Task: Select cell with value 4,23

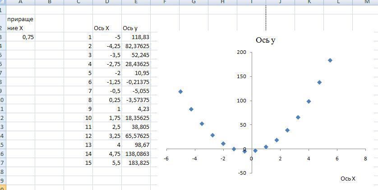Action: [136, 109]
